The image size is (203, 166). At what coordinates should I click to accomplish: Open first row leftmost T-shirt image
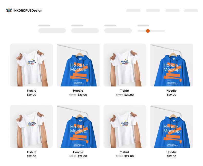pos(32,65)
